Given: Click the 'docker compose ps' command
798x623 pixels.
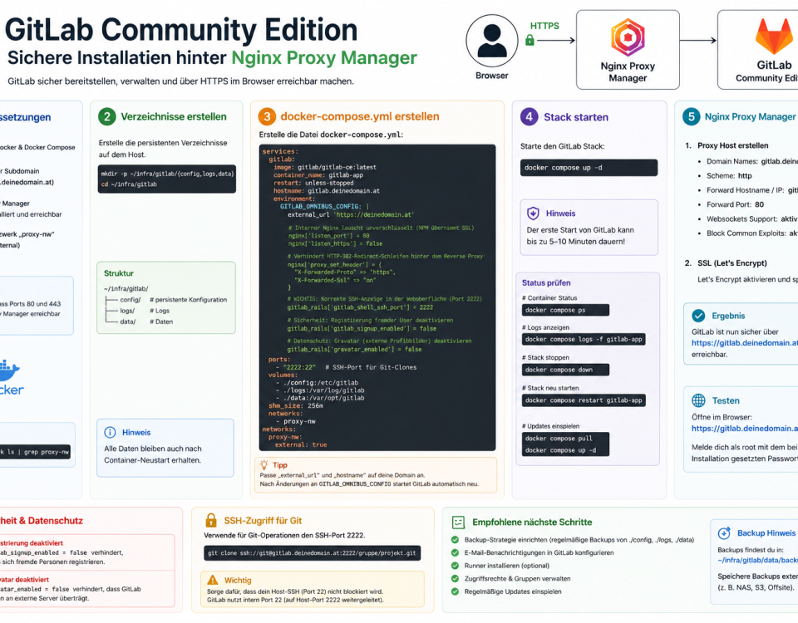Looking at the screenshot, I should pyautogui.click(x=565, y=310).
